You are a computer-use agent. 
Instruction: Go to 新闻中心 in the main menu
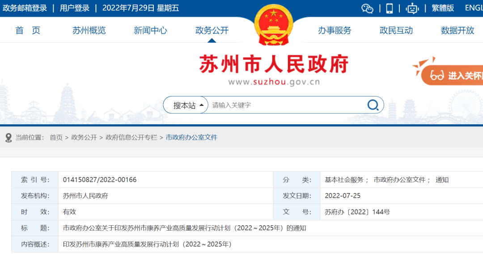150,30
